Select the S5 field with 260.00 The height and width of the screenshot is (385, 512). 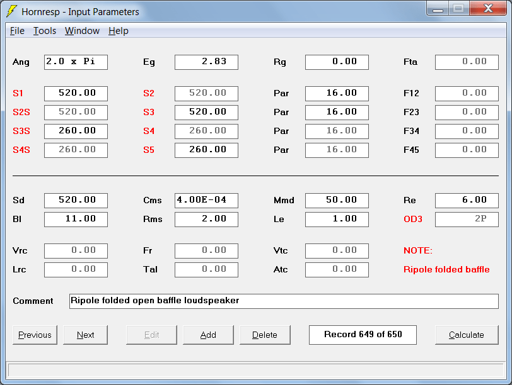(206, 150)
